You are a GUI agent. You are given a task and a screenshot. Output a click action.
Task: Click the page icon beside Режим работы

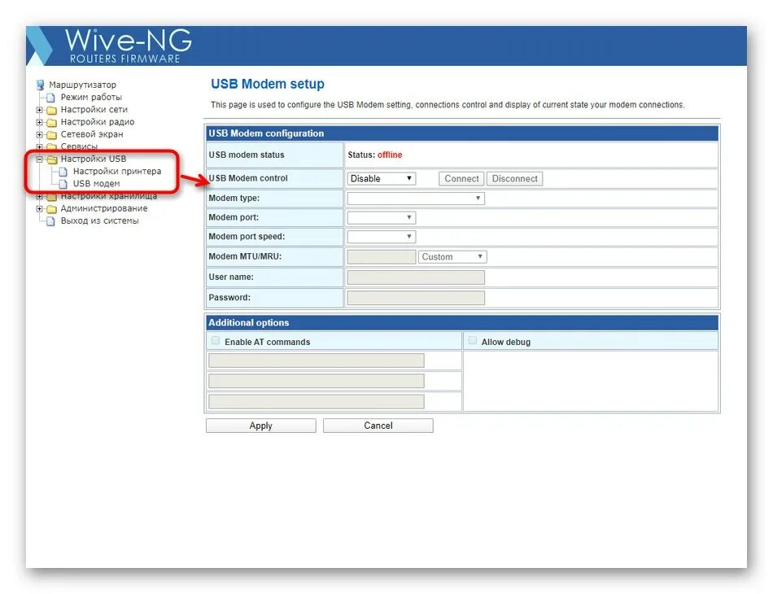tap(50, 97)
